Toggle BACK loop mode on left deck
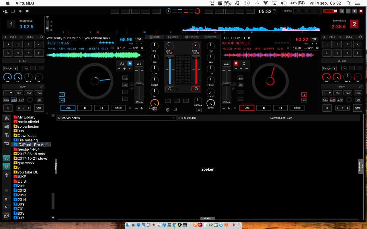Image resolution: width=367 pixels, height=229 pixels. pos(14,100)
